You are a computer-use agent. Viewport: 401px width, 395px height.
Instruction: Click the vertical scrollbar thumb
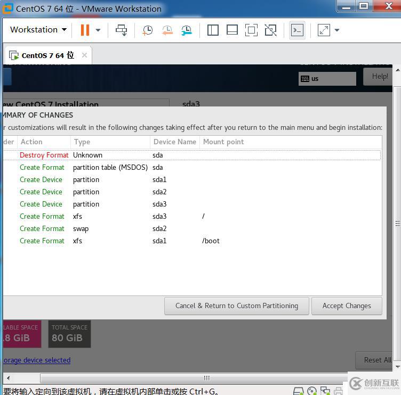(x=397, y=224)
